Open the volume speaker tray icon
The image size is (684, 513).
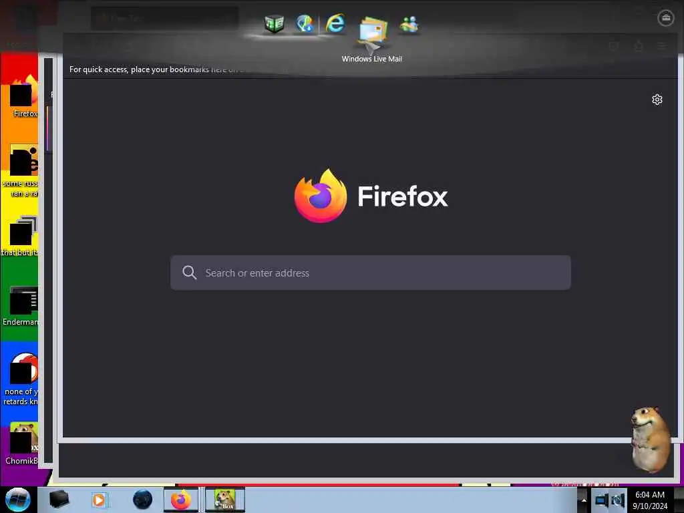click(618, 500)
